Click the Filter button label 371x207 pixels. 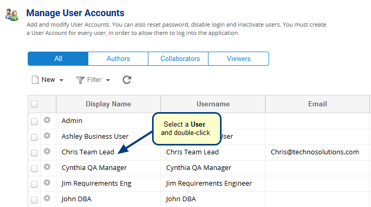point(94,80)
